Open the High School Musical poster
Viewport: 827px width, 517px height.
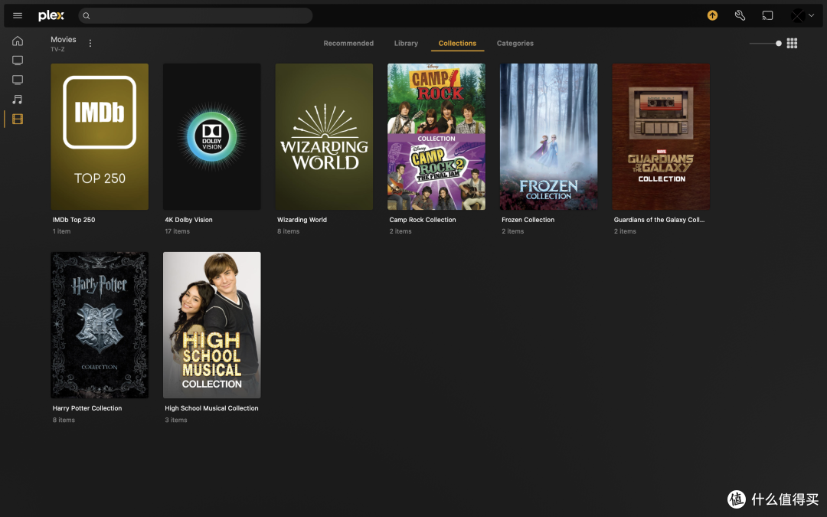(211, 325)
